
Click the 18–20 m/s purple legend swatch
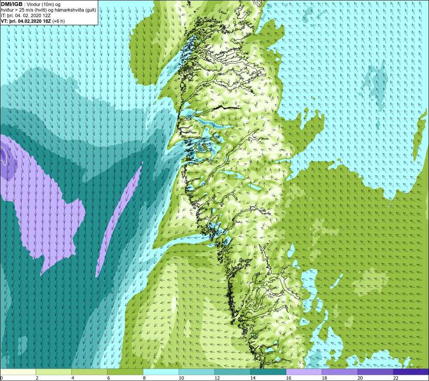pyautogui.click(x=339, y=372)
